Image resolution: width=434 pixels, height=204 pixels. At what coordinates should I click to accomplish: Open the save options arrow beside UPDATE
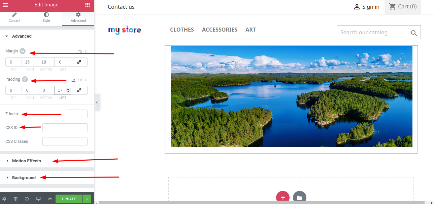[x=87, y=199]
